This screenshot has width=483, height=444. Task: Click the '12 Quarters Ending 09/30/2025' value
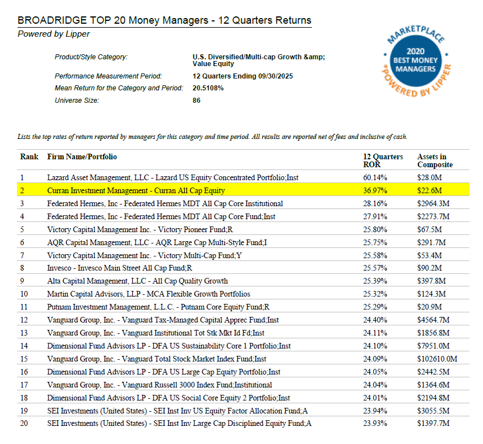pos(243,76)
